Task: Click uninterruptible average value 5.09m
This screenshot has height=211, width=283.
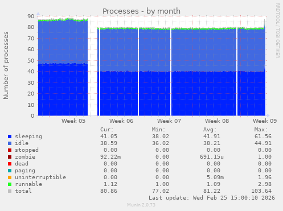Action: click(215, 177)
